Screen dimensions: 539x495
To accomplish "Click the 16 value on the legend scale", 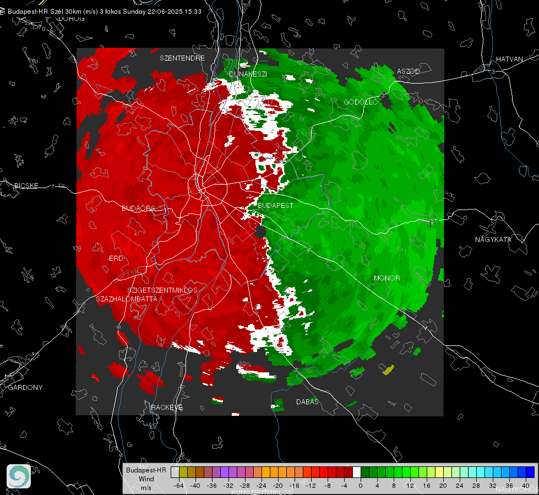I will point(427,486).
